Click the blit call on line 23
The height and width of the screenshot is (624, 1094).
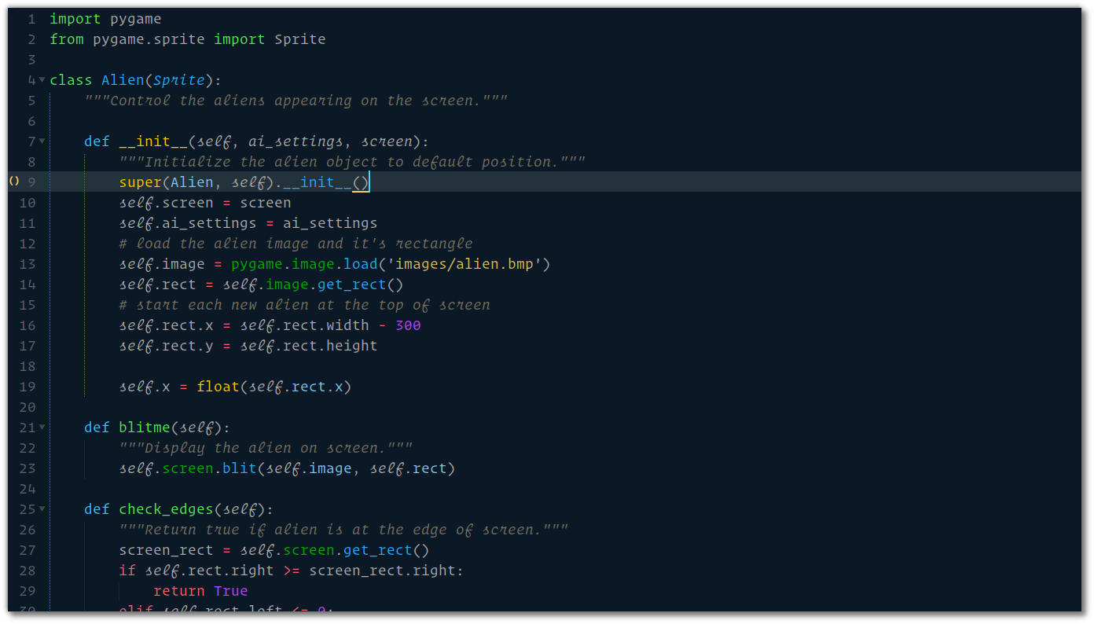[x=240, y=468]
